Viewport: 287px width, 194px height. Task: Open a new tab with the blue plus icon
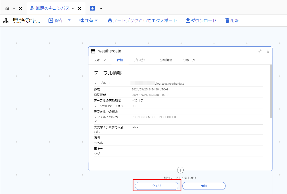[x=92, y=8]
